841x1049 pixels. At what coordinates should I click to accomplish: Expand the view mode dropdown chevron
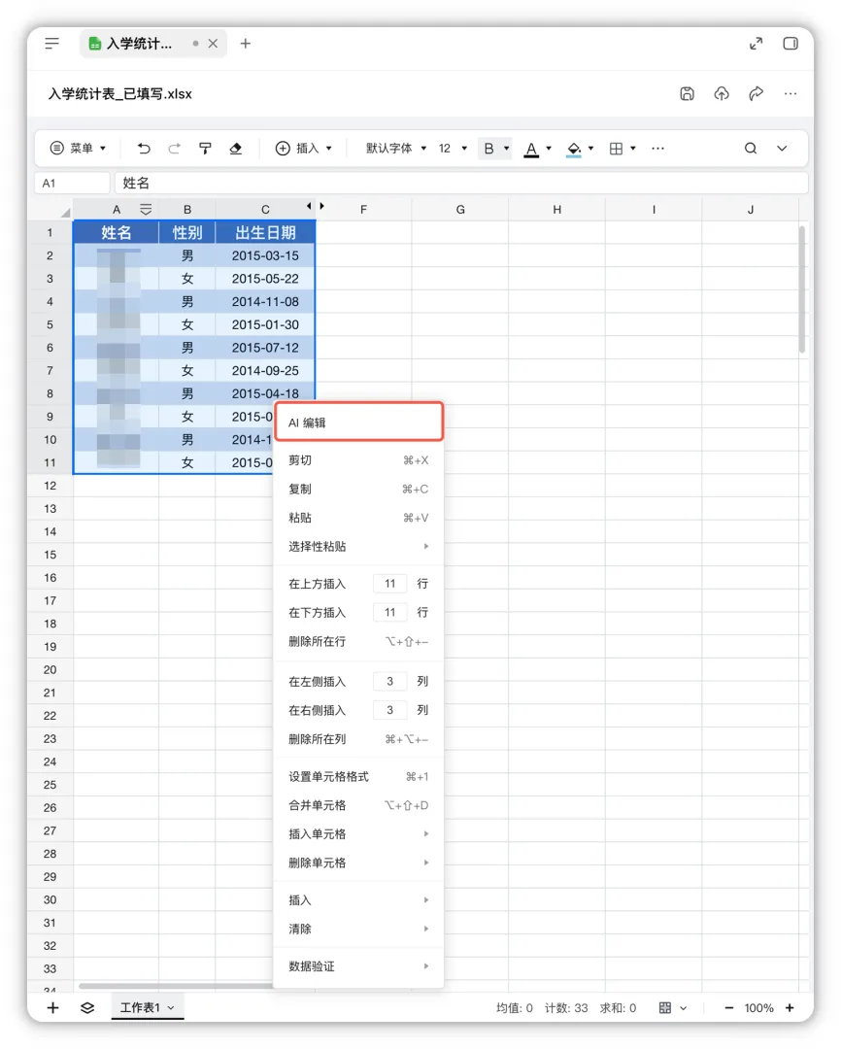click(x=683, y=1007)
